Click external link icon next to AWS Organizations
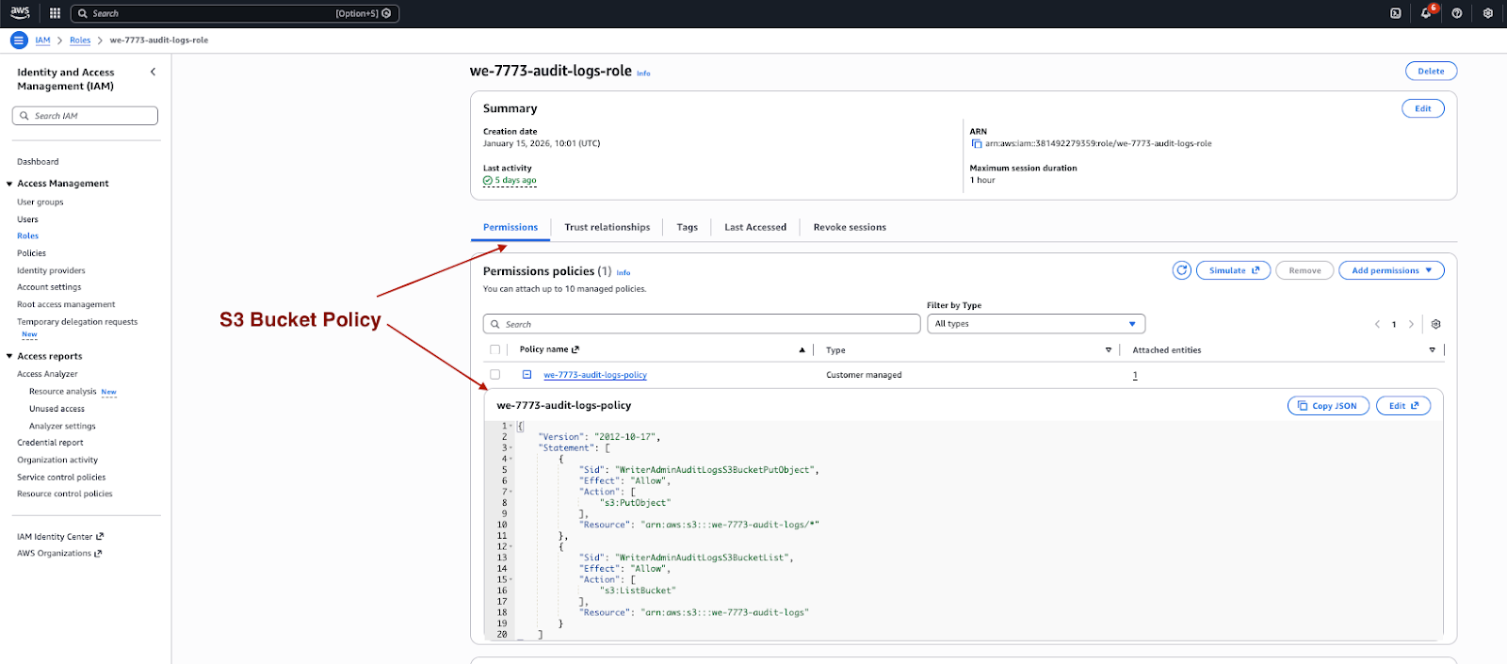This screenshot has width=1507, height=664. point(98,554)
